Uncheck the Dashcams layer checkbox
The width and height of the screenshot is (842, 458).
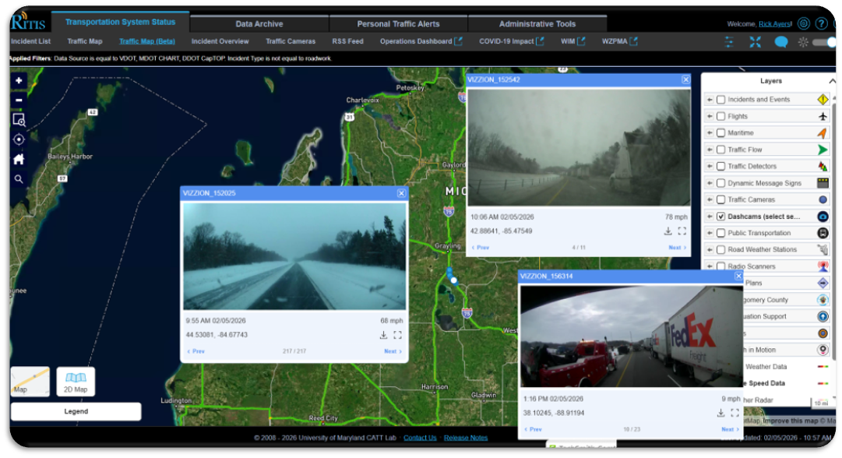(720, 217)
